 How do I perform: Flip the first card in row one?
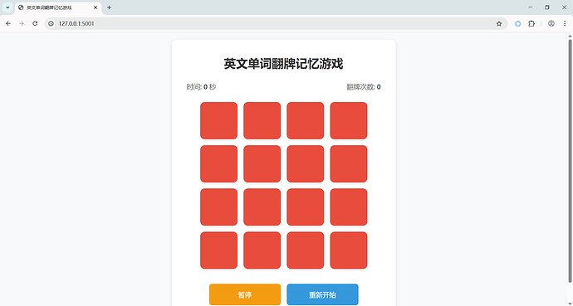point(218,121)
